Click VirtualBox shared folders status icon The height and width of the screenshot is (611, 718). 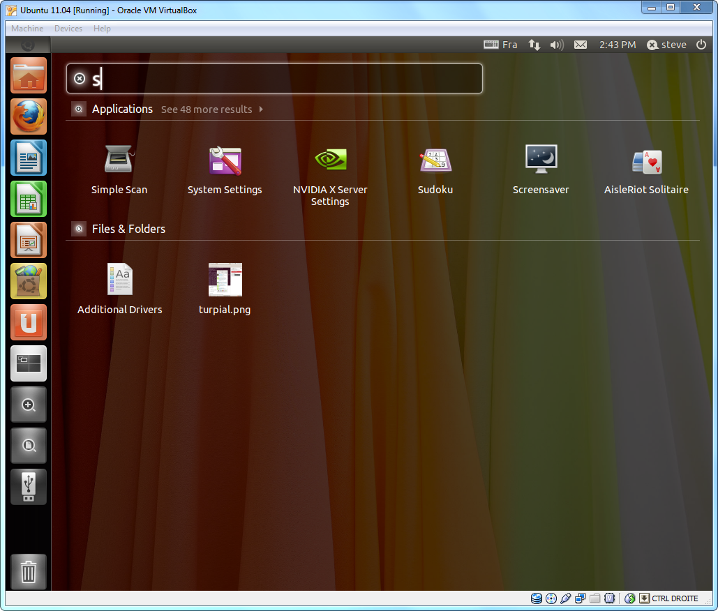coord(594,598)
